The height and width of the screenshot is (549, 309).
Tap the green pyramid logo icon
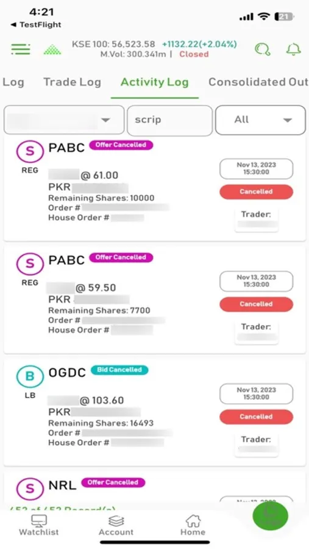click(x=52, y=50)
